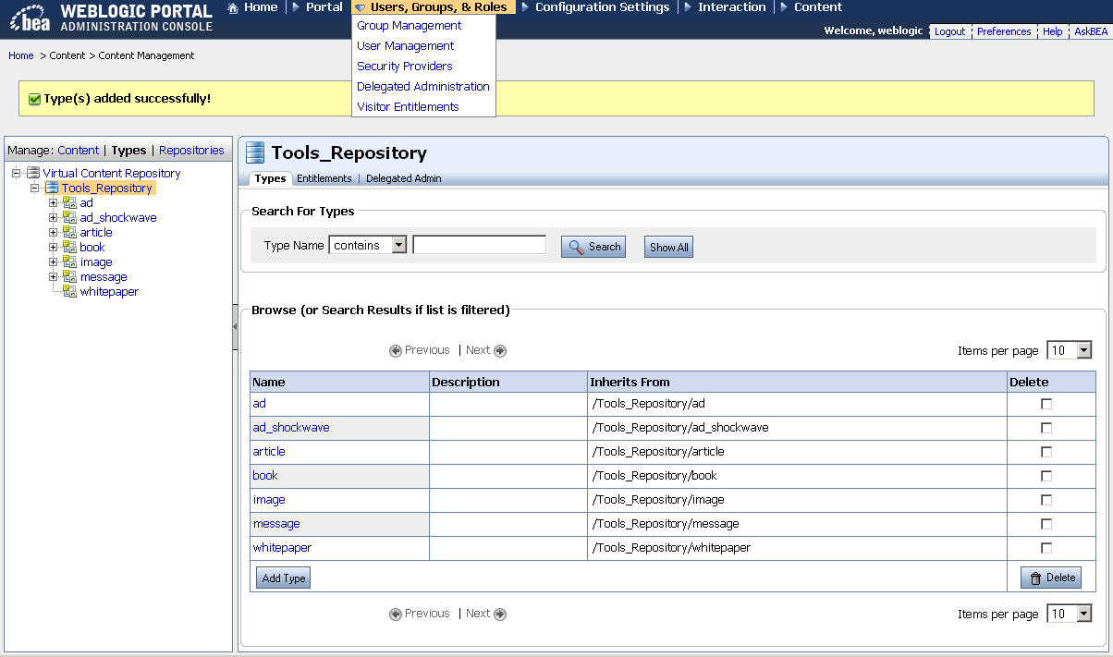The height and width of the screenshot is (657, 1113).
Task: Click the repository icon next to Tools_Repository heading
Action: coord(255,152)
